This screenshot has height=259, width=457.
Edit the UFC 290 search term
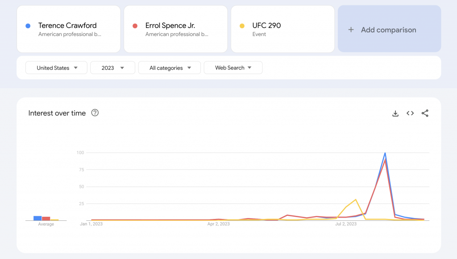click(266, 26)
